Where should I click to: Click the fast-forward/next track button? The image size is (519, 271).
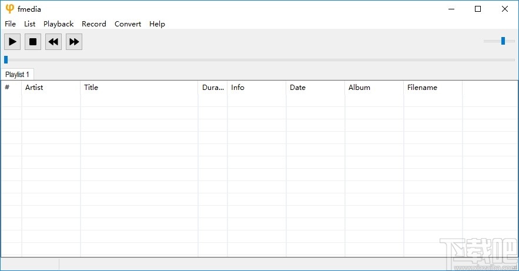[74, 42]
